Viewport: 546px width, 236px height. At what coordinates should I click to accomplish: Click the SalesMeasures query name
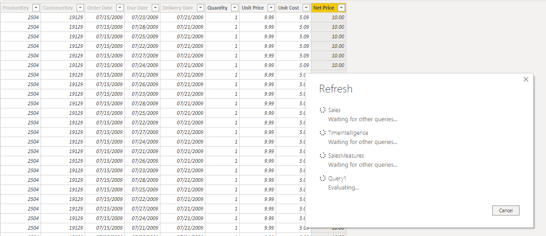coord(346,156)
